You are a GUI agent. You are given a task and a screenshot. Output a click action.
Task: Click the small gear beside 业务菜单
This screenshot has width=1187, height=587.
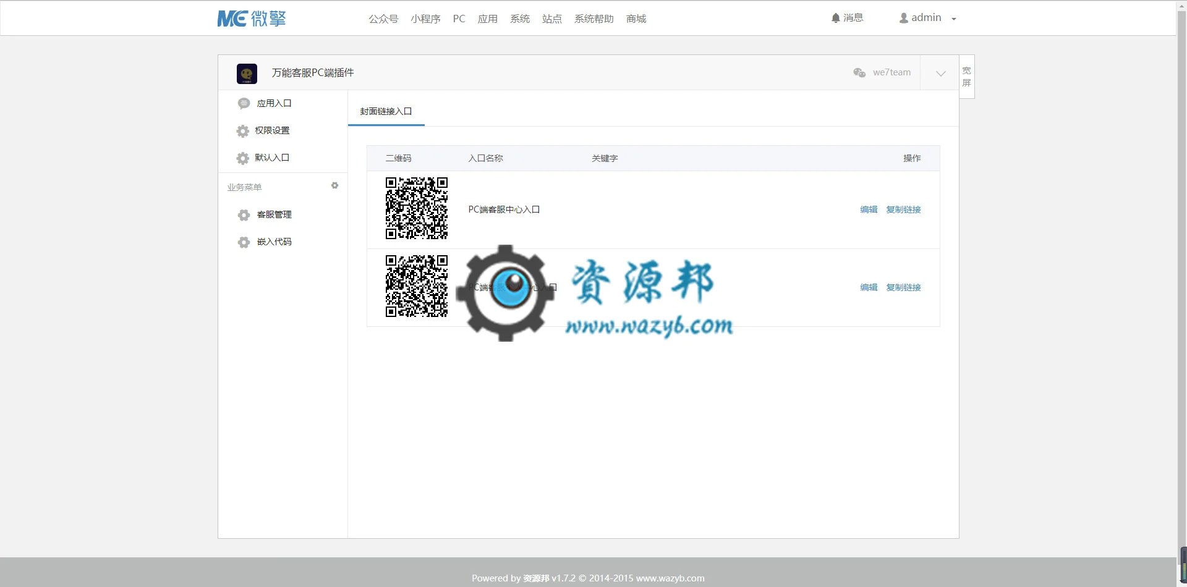click(334, 185)
